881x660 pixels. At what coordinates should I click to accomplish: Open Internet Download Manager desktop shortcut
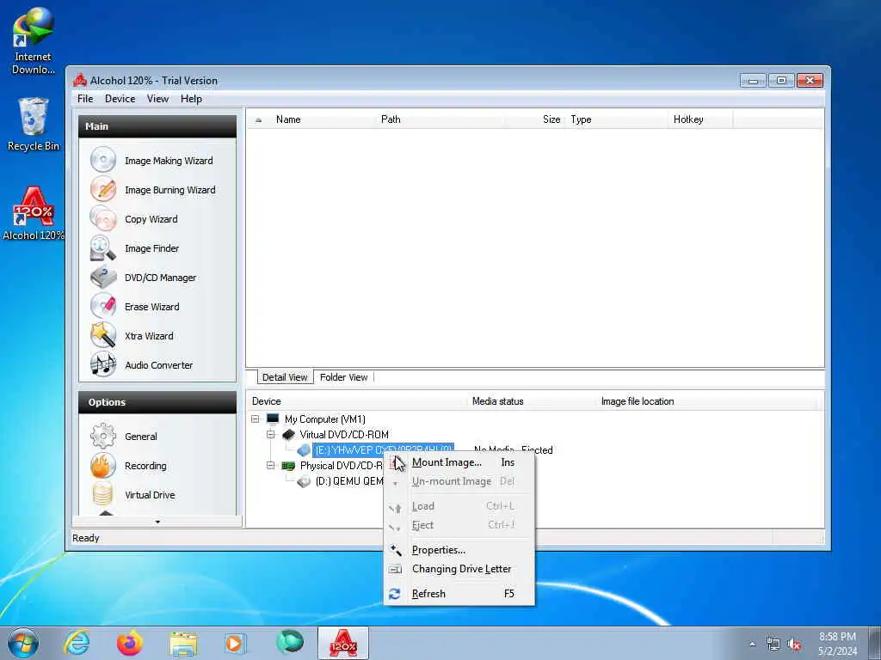pyautogui.click(x=33, y=41)
